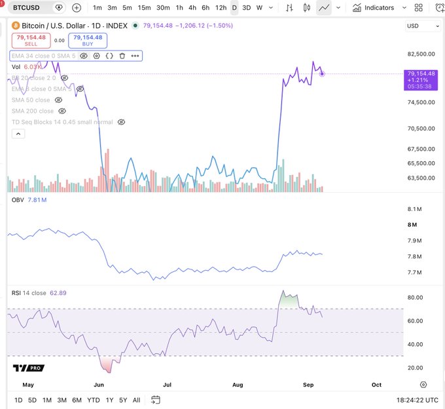The image size is (445, 409).
Task: Expand the indicator templates dropdown arrow
Action: coord(404,8)
